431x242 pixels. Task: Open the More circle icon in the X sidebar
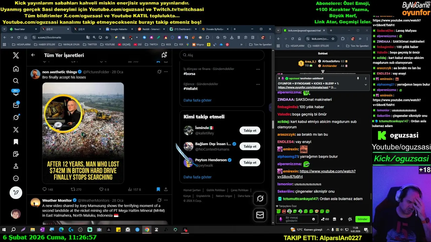[x=16, y=178]
